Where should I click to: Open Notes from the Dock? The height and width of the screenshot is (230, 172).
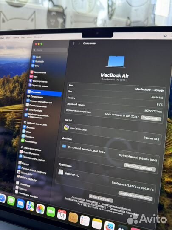97,224
